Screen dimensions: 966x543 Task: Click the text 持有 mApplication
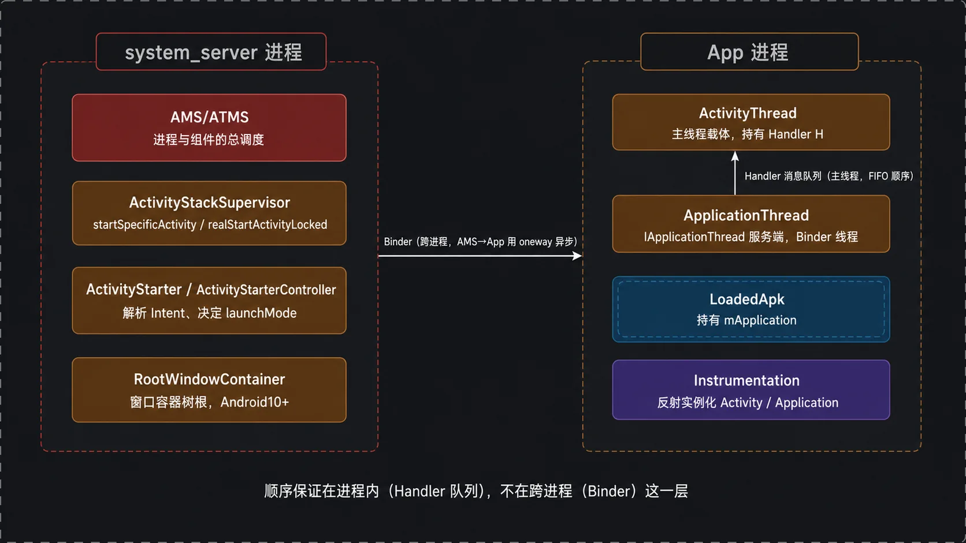coord(746,320)
